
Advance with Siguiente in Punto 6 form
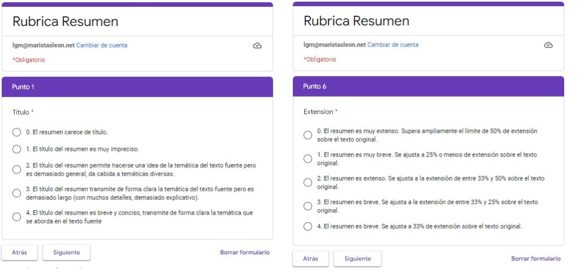click(x=357, y=259)
